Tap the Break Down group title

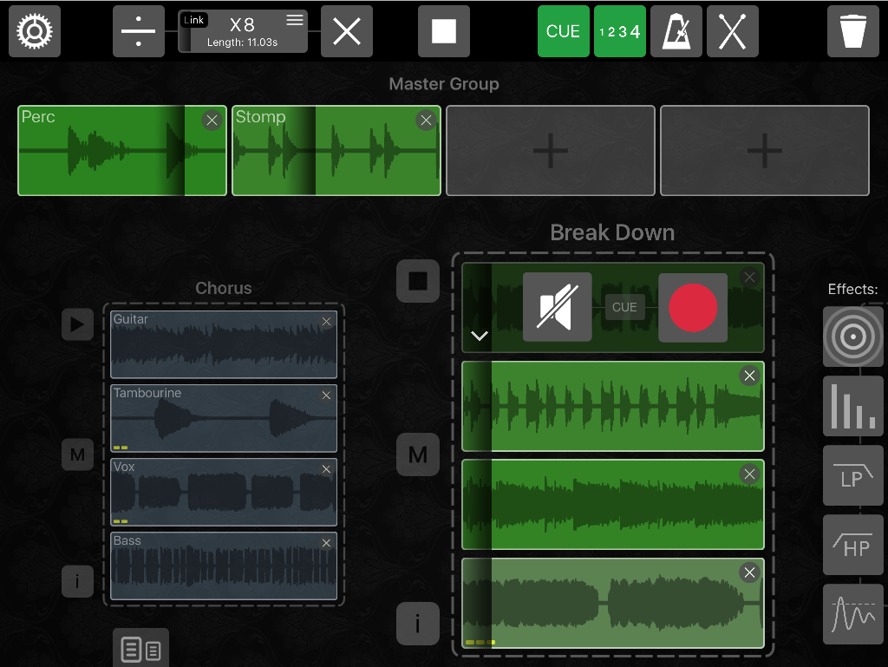click(x=613, y=232)
